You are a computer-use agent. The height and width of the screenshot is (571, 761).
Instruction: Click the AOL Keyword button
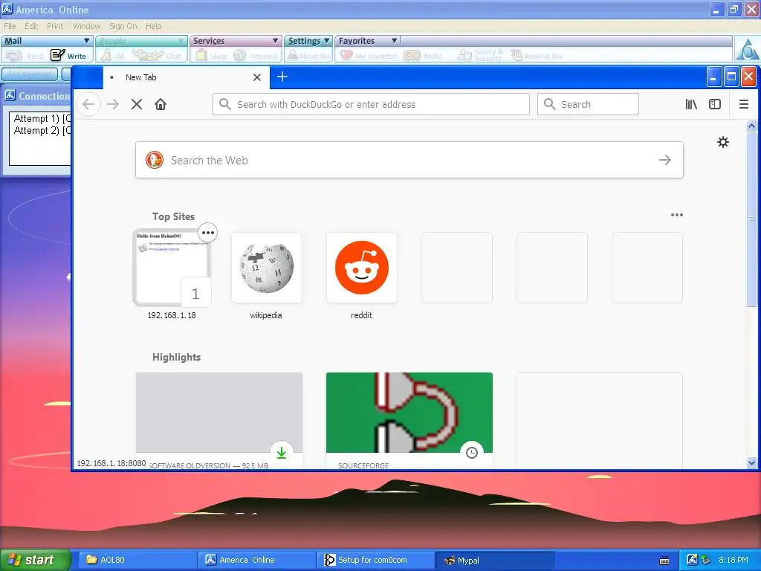pos(30,74)
